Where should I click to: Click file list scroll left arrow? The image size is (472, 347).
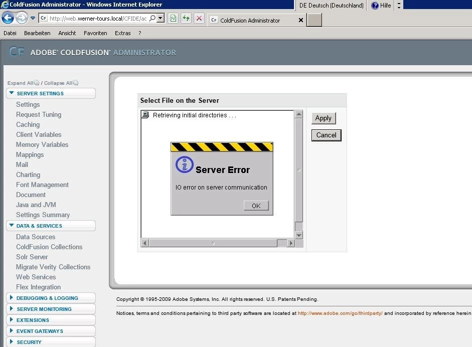click(145, 243)
